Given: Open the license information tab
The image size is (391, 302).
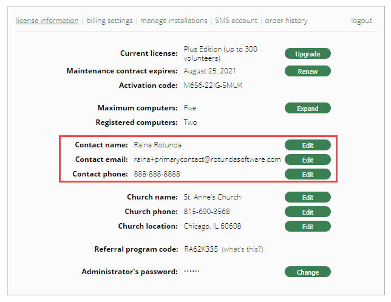Looking at the screenshot, I should [47, 21].
